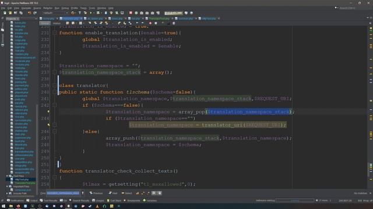Open Firefox from the taskbar

(x=18, y=206)
